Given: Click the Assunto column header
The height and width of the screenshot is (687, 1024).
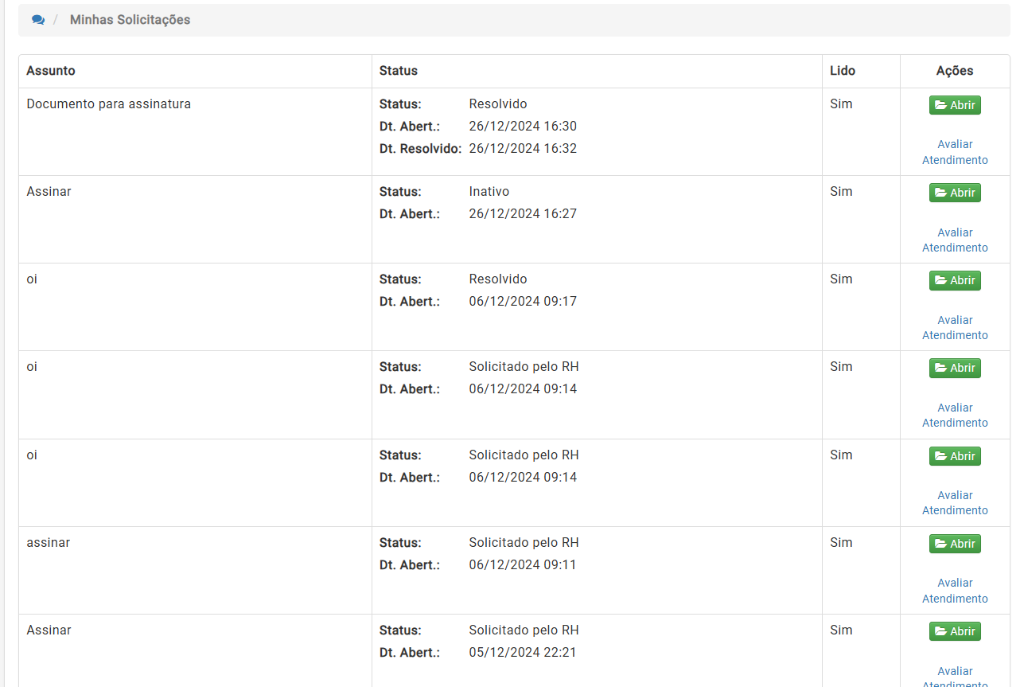Looking at the screenshot, I should pyautogui.click(x=51, y=71).
